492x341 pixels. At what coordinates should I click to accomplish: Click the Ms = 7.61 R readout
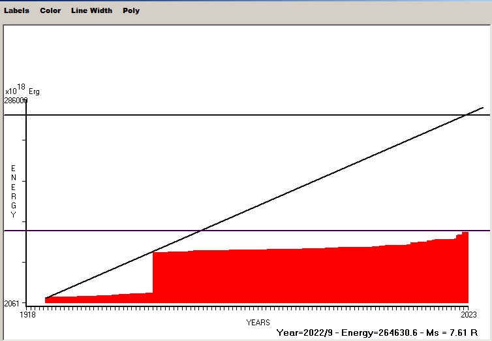point(456,333)
